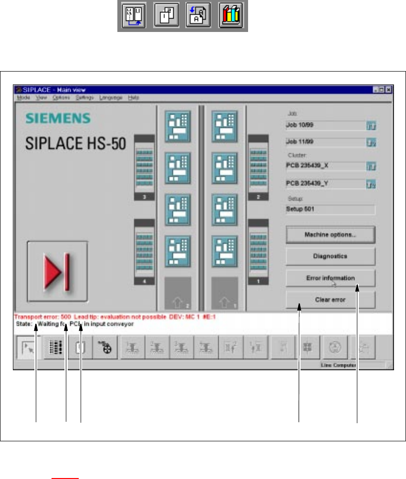Click the Clear error button

point(331,300)
